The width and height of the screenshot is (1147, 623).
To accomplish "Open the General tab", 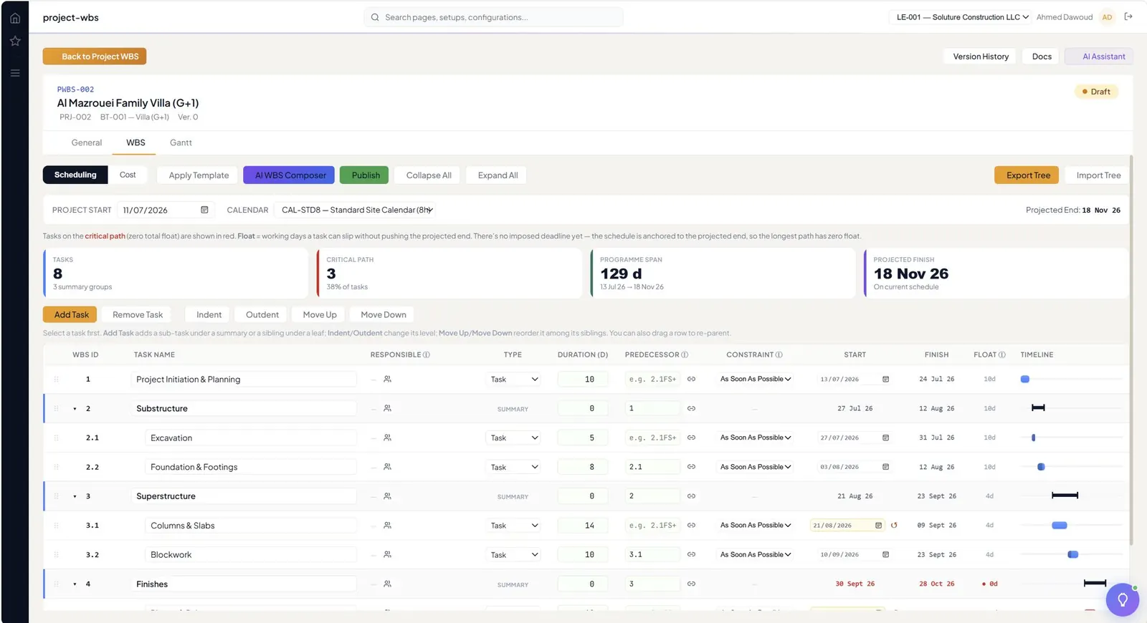I will pos(87,143).
